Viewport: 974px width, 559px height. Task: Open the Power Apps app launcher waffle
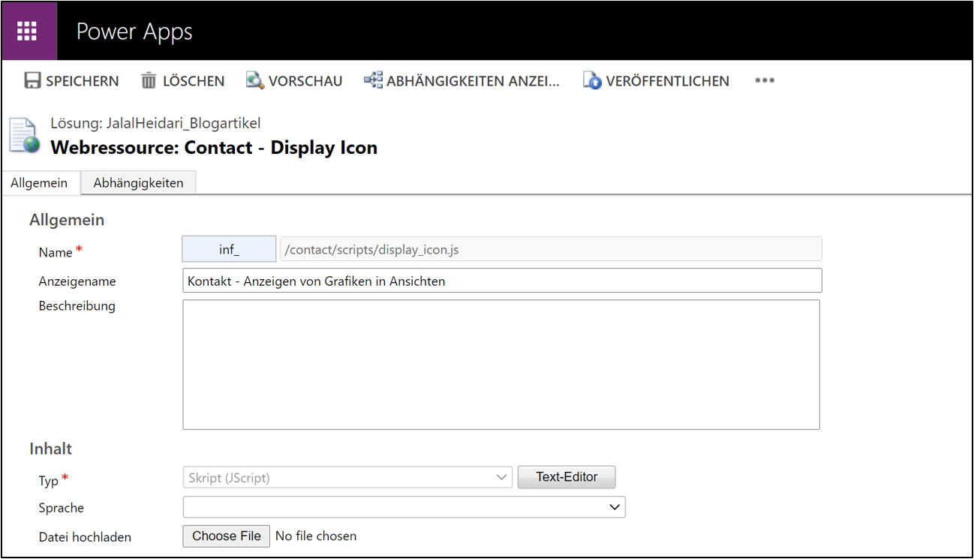[x=28, y=31]
